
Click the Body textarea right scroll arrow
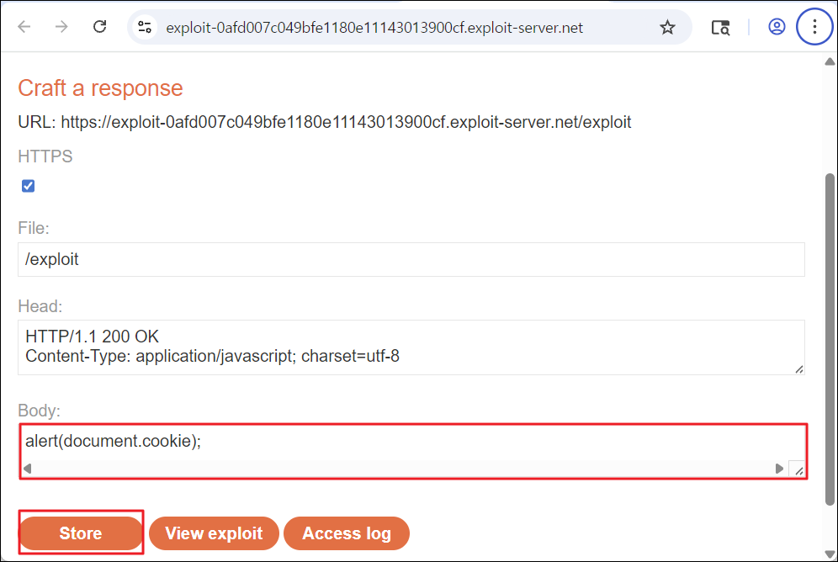click(779, 469)
